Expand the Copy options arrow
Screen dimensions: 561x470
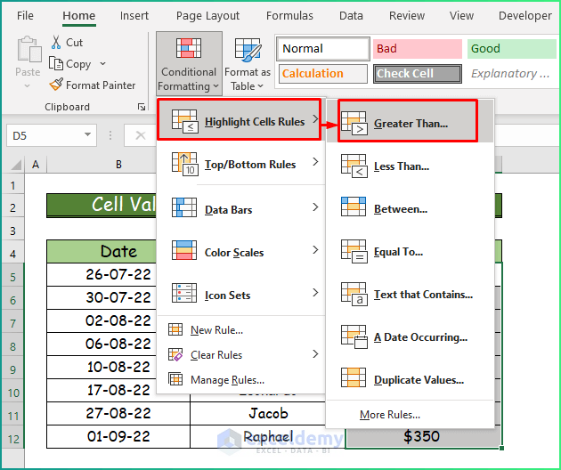pyautogui.click(x=102, y=64)
